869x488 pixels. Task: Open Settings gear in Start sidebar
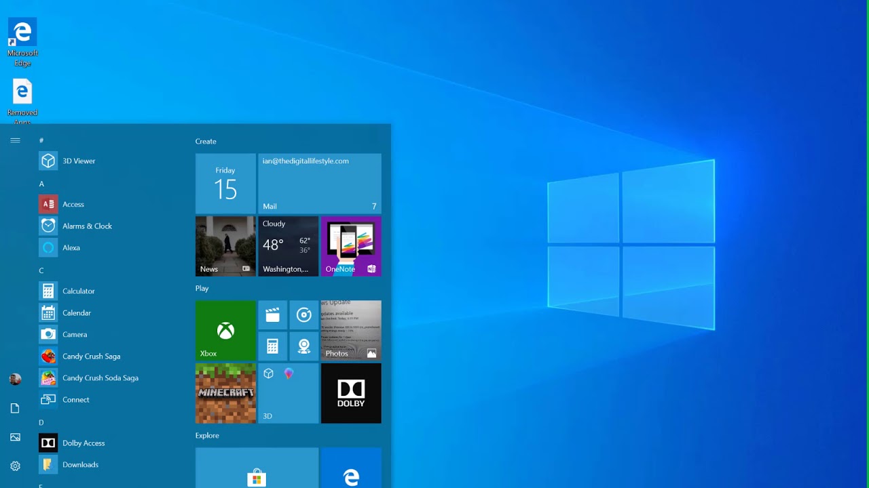15,466
